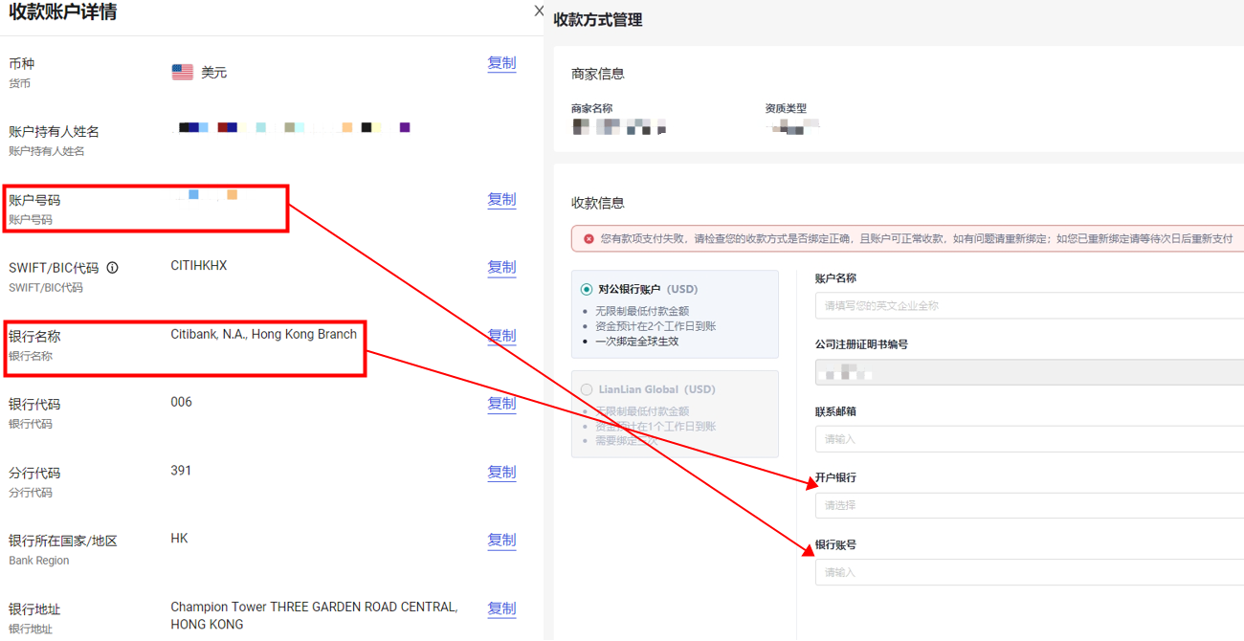Click the US flag icon beside 美元
The width and height of the screenshot is (1244, 641).
click(x=182, y=70)
